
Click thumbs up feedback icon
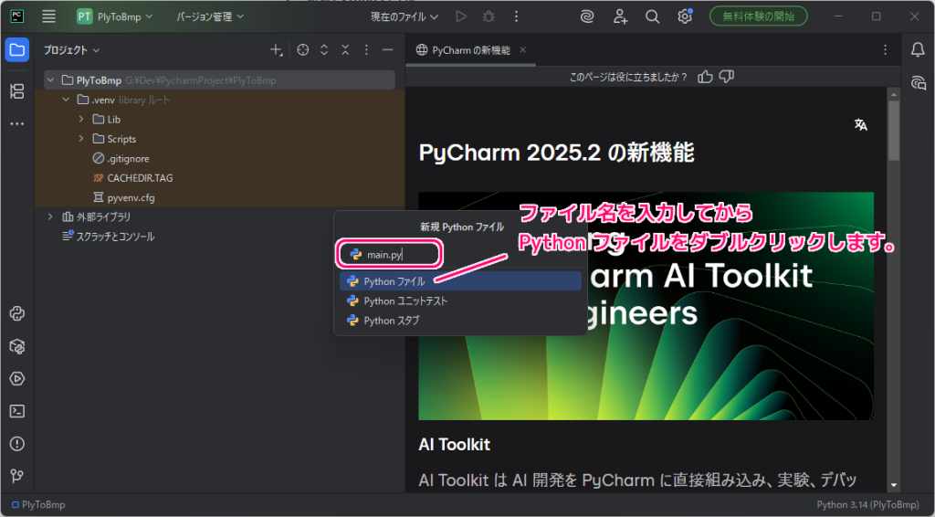click(705, 77)
